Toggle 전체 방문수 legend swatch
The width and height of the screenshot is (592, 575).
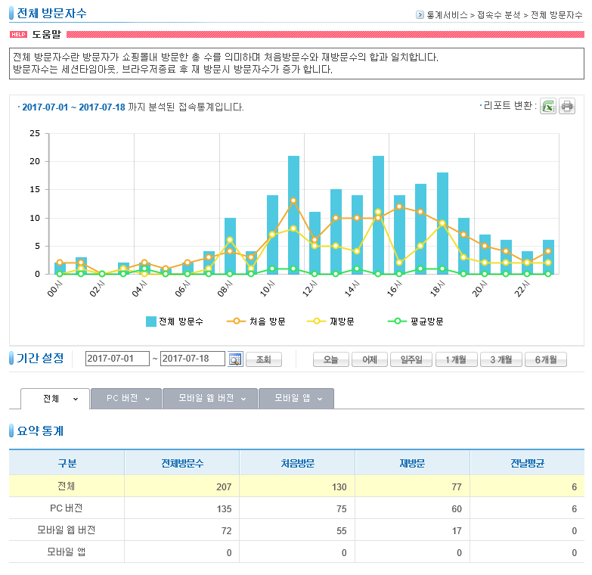[x=151, y=322]
